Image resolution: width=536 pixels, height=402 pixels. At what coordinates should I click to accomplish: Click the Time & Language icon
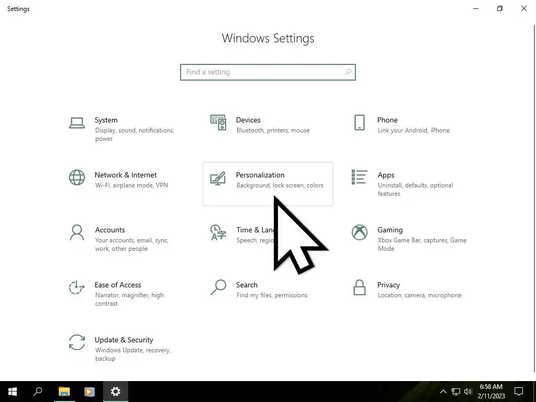218,232
